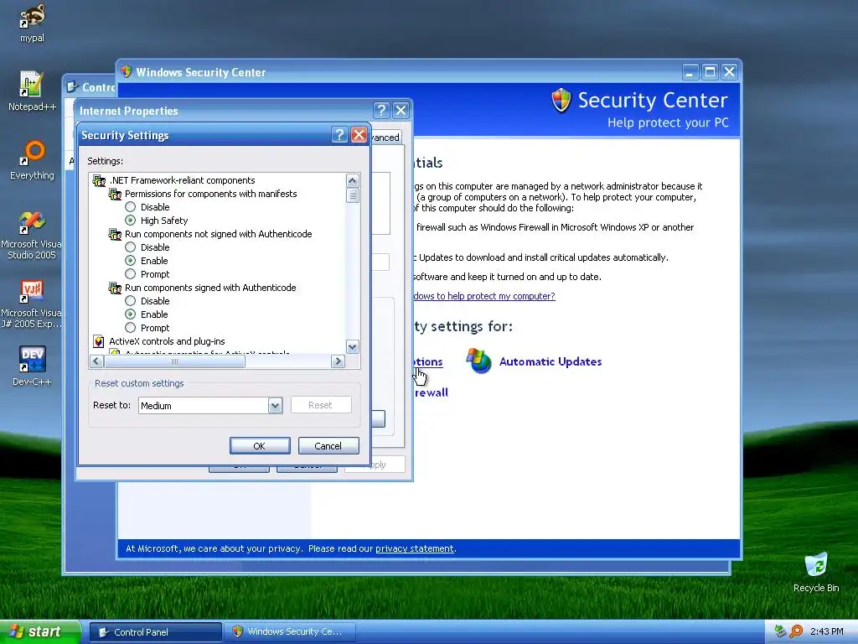Close the Security Settings dialog
This screenshot has height=644, width=858.
point(359,135)
